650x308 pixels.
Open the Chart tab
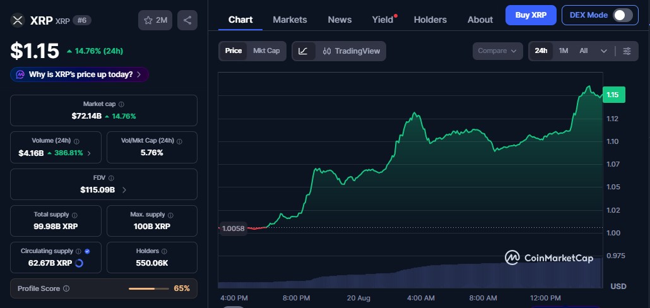pos(240,20)
